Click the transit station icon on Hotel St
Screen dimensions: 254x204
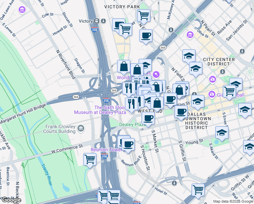174,183
